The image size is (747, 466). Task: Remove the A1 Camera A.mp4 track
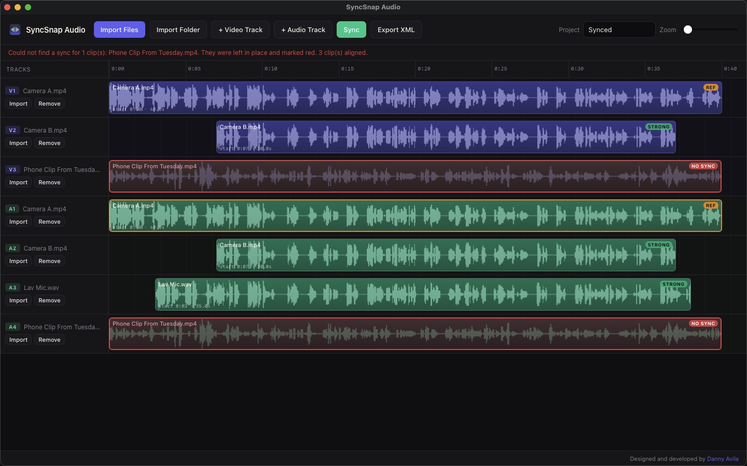tap(49, 222)
